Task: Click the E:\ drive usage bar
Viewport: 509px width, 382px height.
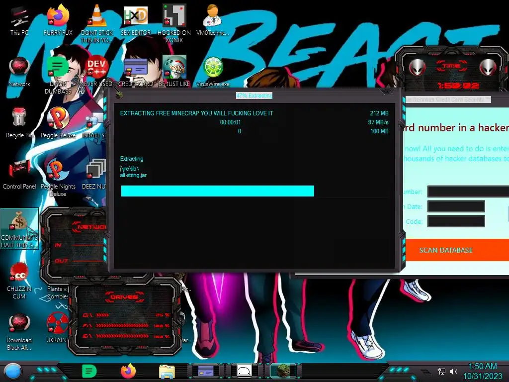Action: point(122,336)
